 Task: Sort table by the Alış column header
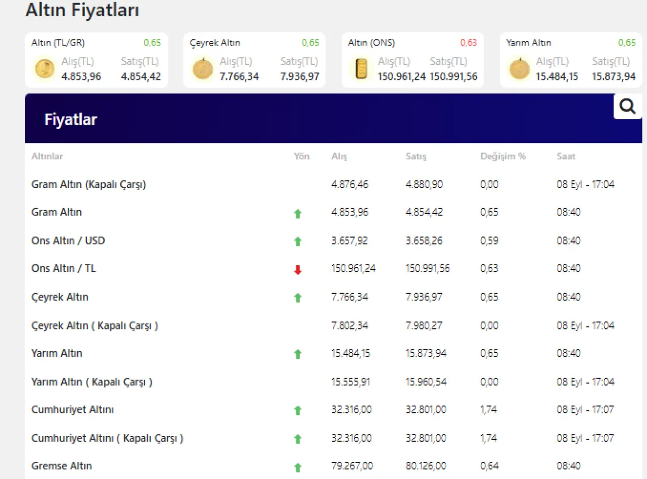(339, 157)
